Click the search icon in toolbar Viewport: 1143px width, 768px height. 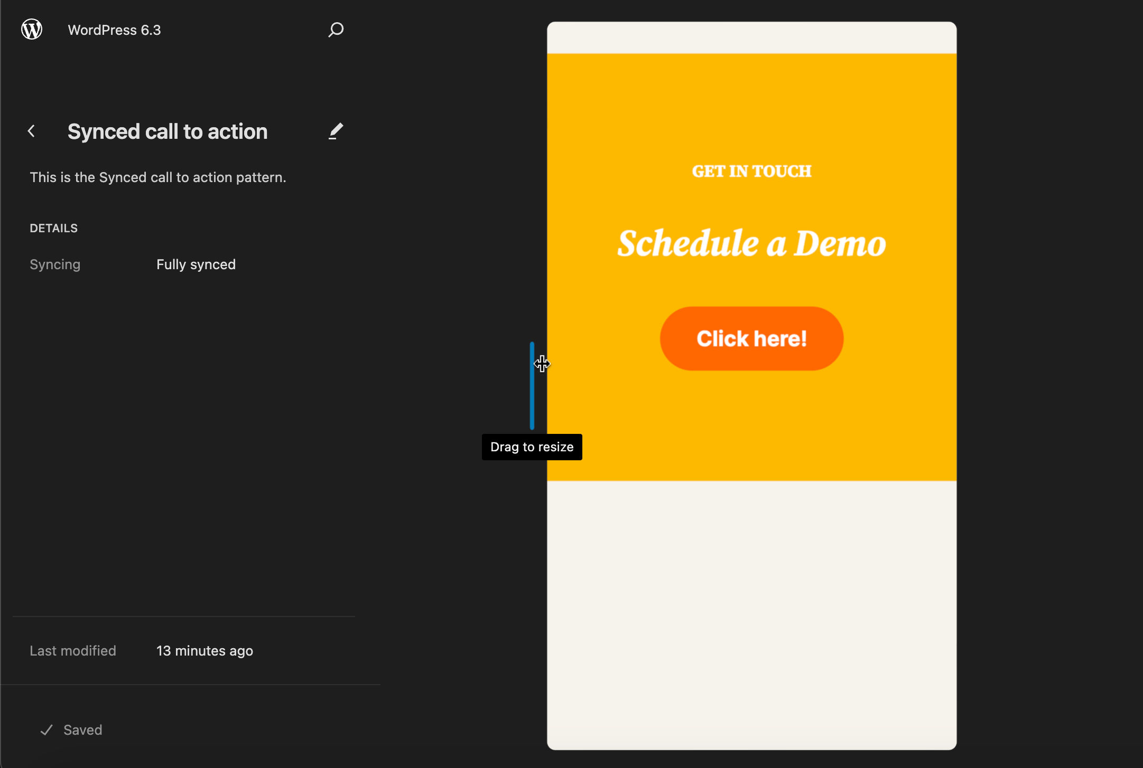click(334, 30)
